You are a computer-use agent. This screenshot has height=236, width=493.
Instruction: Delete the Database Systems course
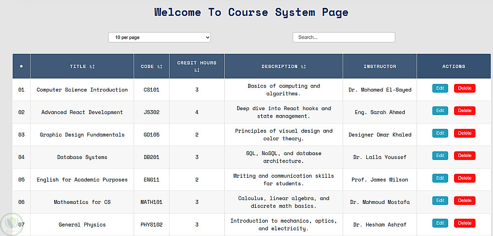(x=465, y=156)
